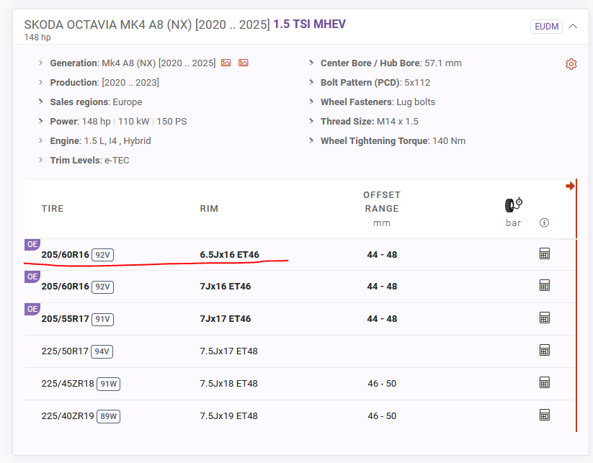Click rim 7Jx17 ET46
The width and height of the screenshot is (593, 463).
click(x=226, y=319)
